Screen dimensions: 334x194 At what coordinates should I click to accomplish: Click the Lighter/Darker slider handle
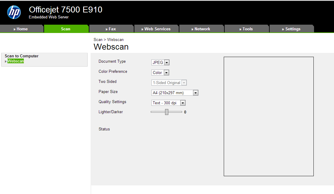pos(167,112)
